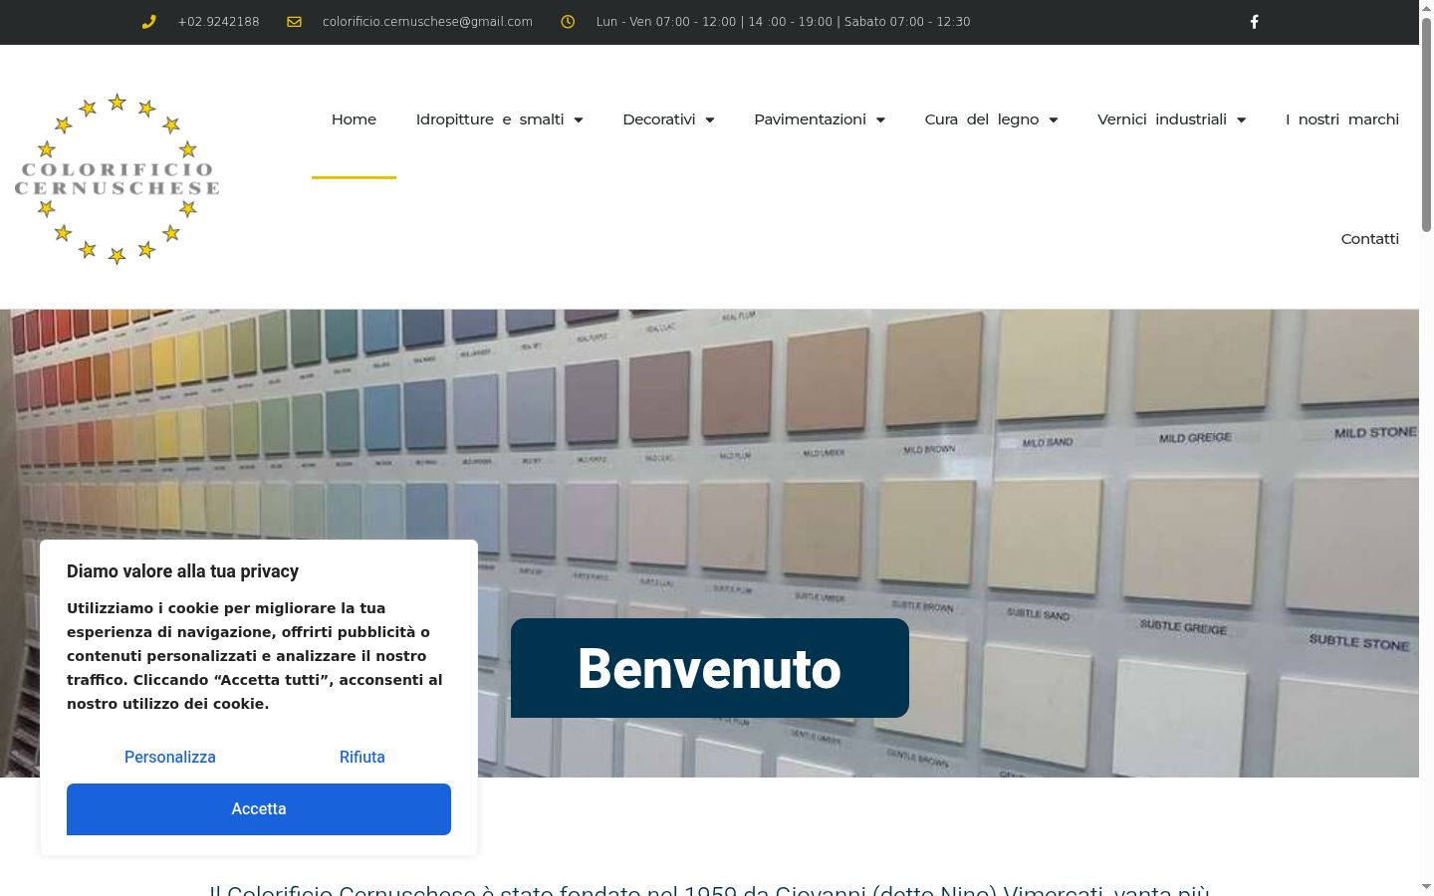The height and width of the screenshot is (896, 1434).
Task: Expand Idropitture e smalti dropdown arrow
Action: pos(578,120)
